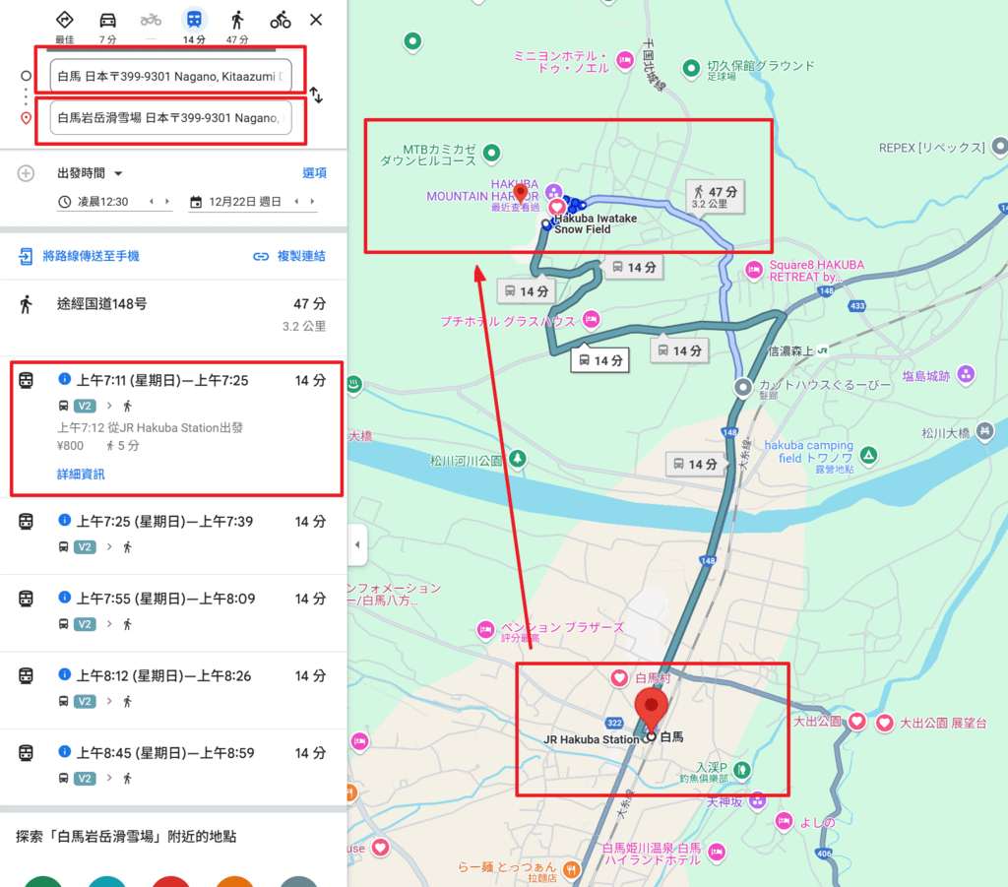Click info icon for 上午7:55 trip

(64, 598)
